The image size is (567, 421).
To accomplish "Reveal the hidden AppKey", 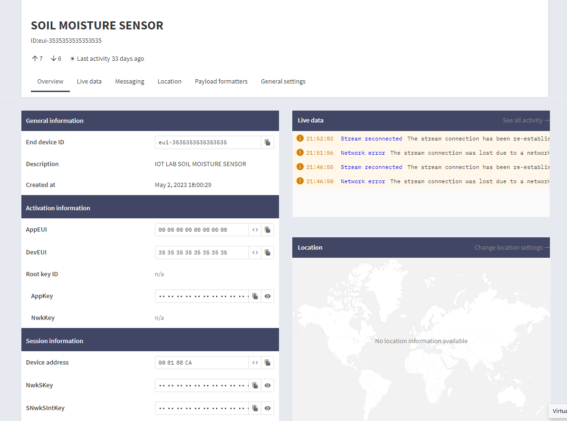I will pyautogui.click(x=268, y=296).
